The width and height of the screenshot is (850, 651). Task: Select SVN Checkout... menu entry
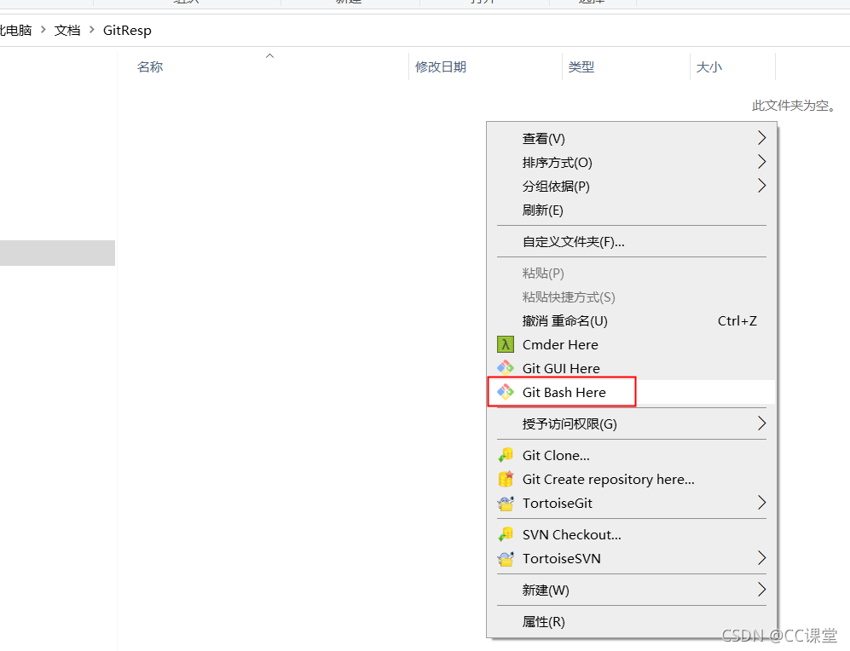pyautogui.click(x=632, y=534)
